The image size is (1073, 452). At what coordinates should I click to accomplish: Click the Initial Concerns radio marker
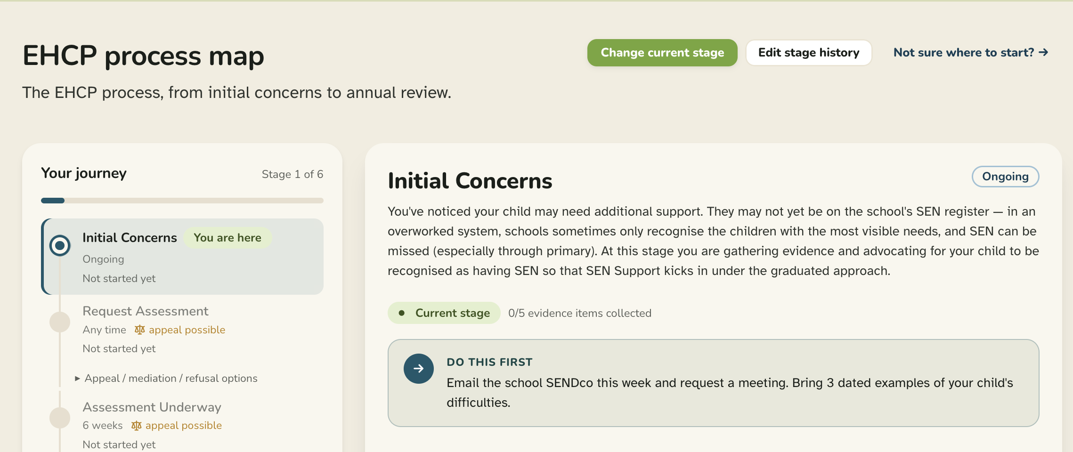point(60,245)
